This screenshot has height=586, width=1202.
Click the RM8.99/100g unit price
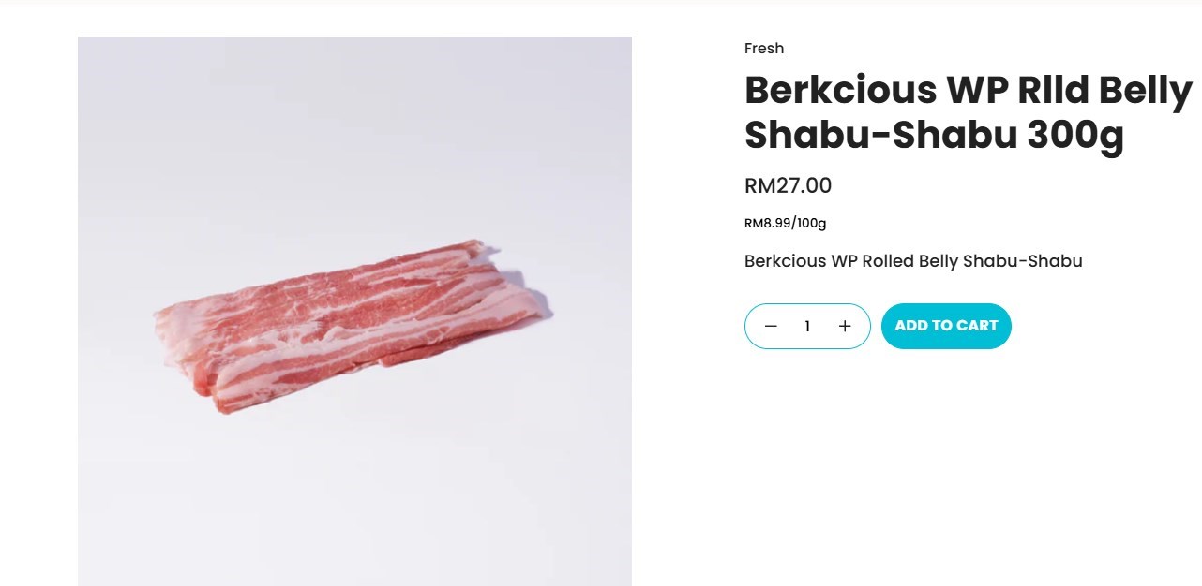pos(786,223)
